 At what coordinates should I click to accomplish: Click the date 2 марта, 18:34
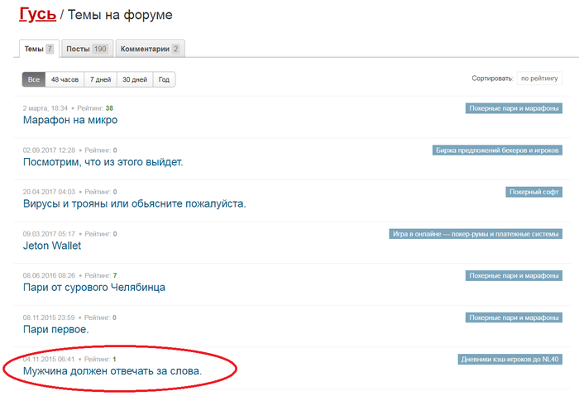[45, 108]
